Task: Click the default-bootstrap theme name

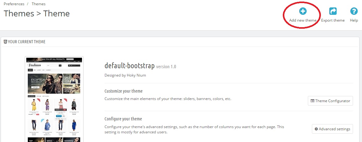Action: 129,66
